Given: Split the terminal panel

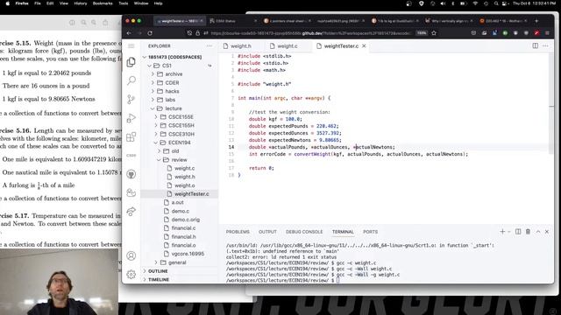Looking at the screenshot, I should [518, 232].
